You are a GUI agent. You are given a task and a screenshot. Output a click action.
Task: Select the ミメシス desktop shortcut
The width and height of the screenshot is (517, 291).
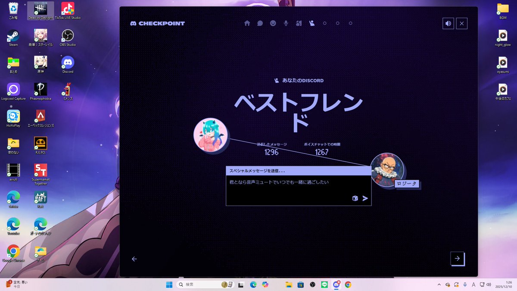pos(68,92)
